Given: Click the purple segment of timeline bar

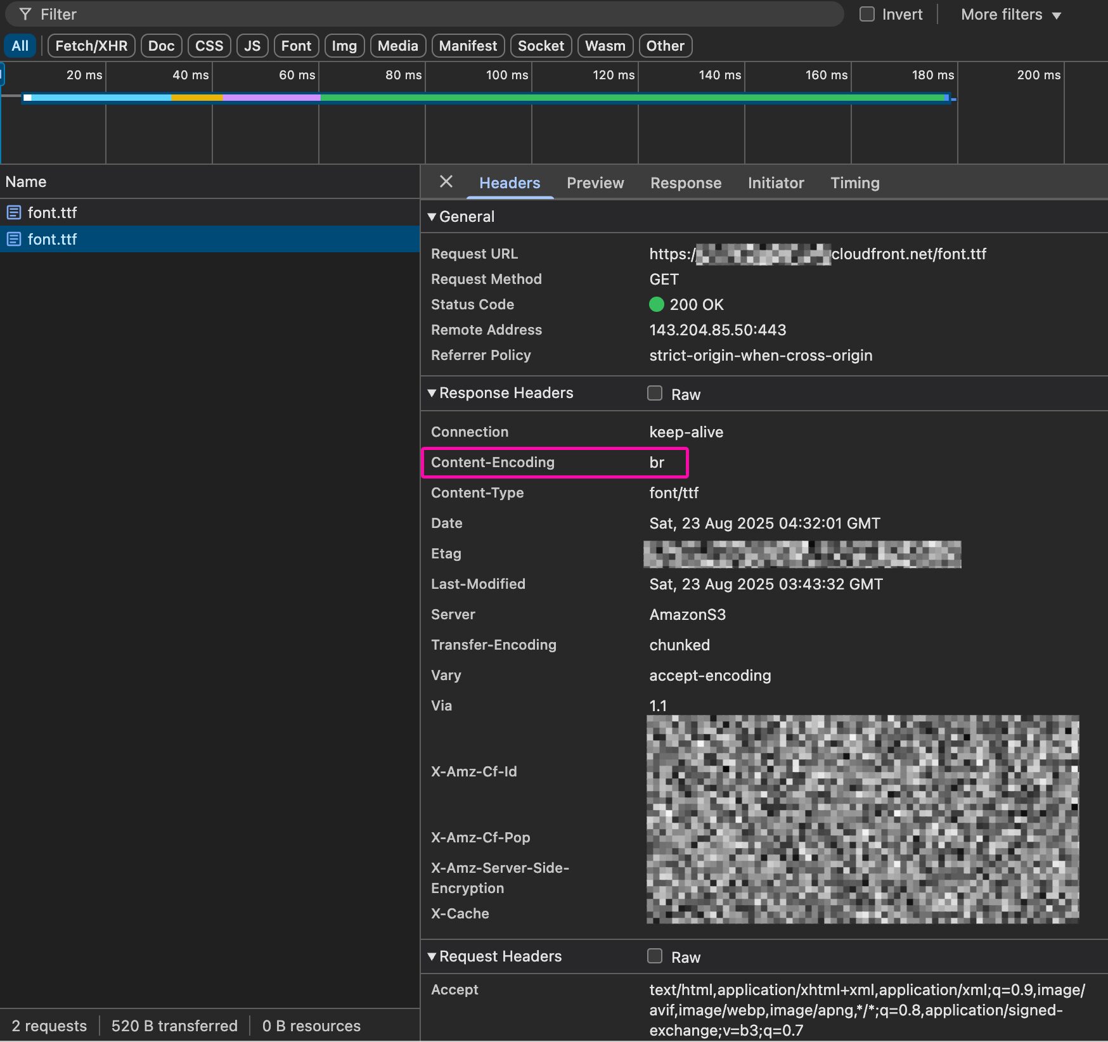Looking at the screenshot, I should pos(271,98).
